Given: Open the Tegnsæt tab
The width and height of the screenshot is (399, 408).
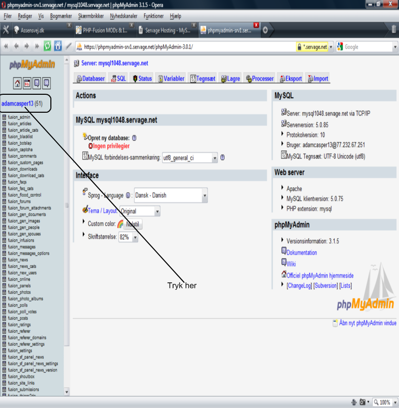Looking at the screenshot, I should 203,78.
